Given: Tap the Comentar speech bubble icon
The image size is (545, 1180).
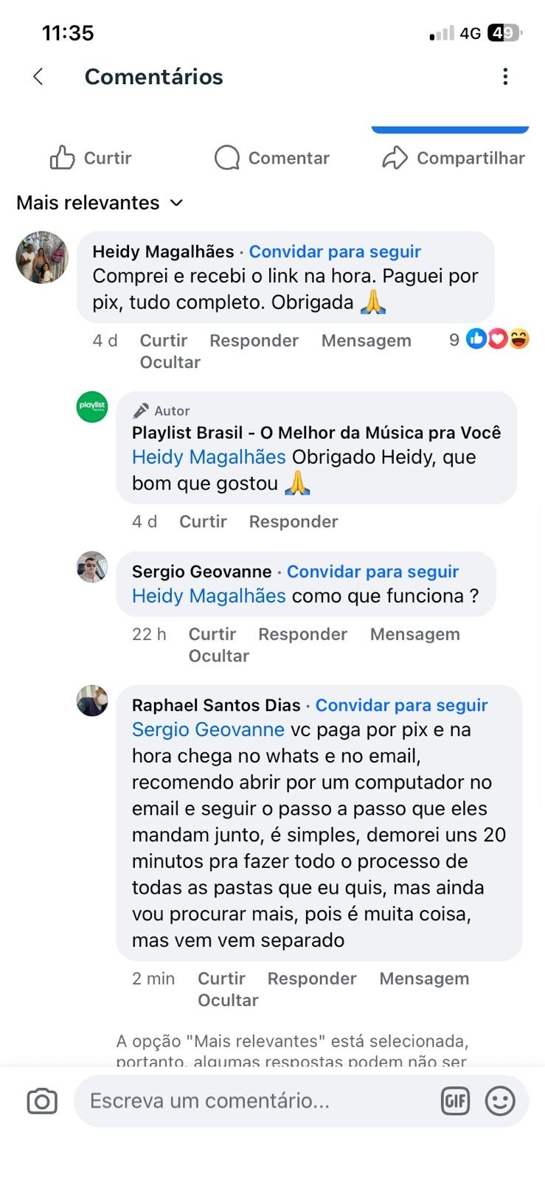Looking at the screenshot, I should pos(227,158).
